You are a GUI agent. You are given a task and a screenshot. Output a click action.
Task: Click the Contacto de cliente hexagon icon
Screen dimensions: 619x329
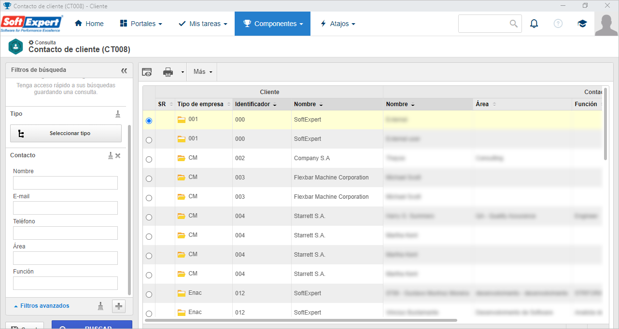(16, 46)
